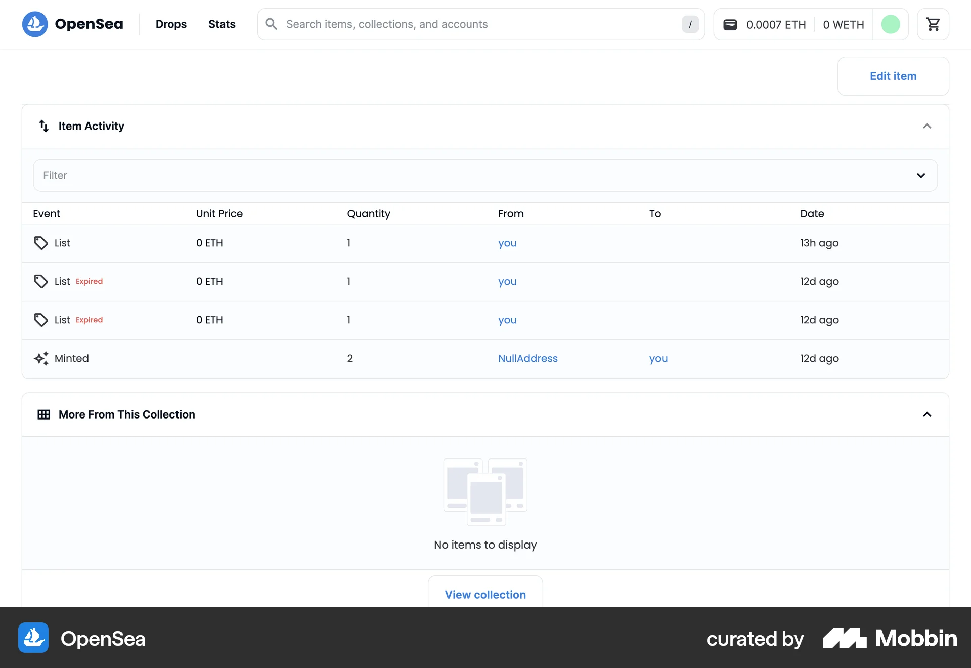Click the 'you' link on the Minted row

(658, 358)
